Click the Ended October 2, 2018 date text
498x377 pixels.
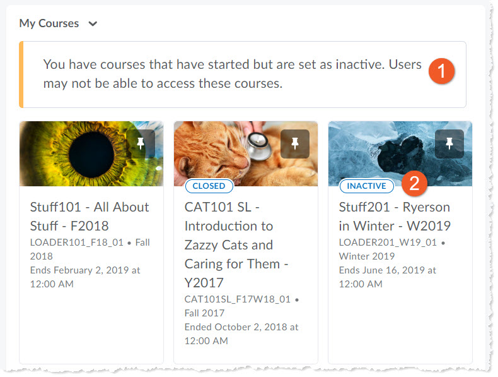click(241, 327)
